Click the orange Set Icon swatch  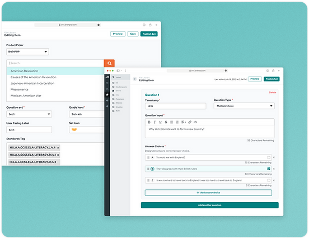(x=74, y=129)
